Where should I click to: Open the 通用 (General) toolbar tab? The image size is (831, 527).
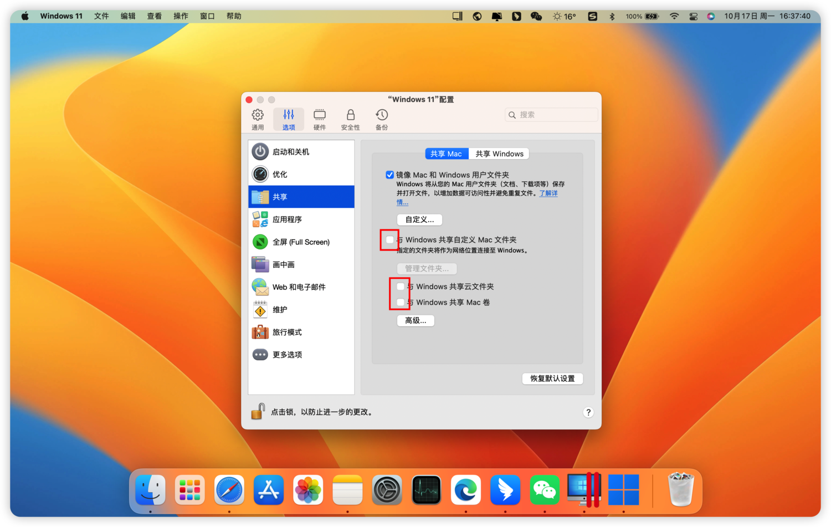click(258, 120)
